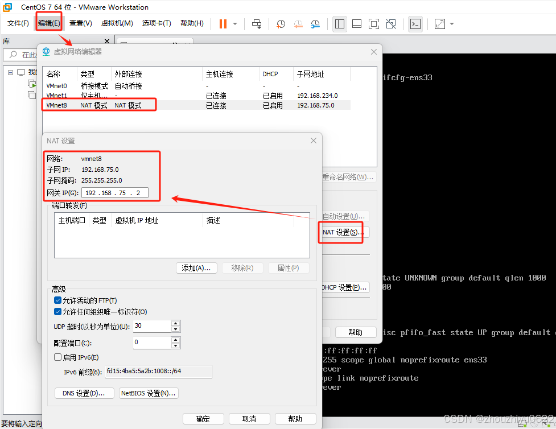556x429 pixels.
Task: Select the VMnet0 network row
Action: tap(197, 86)
